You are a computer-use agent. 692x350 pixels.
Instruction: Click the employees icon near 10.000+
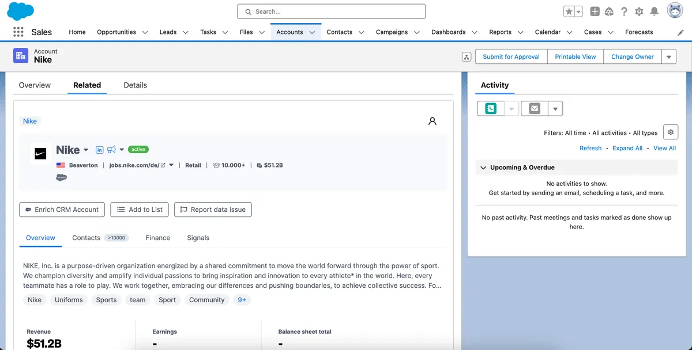click(216, 165)
